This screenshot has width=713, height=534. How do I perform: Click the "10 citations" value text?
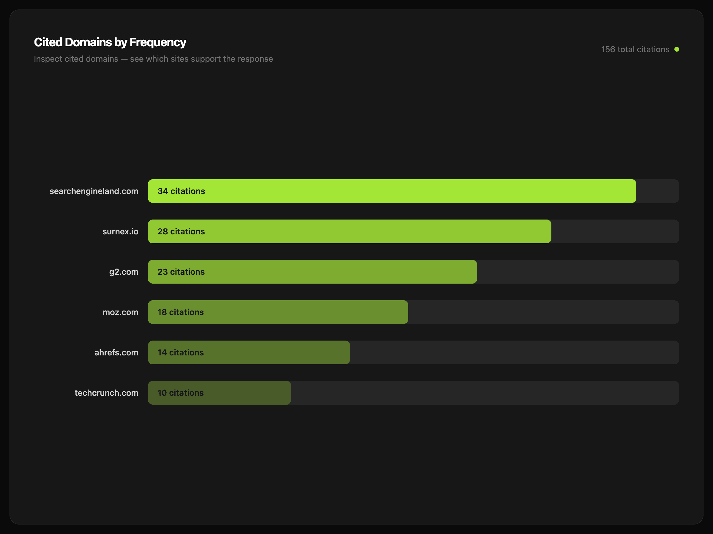click(181, 393)
